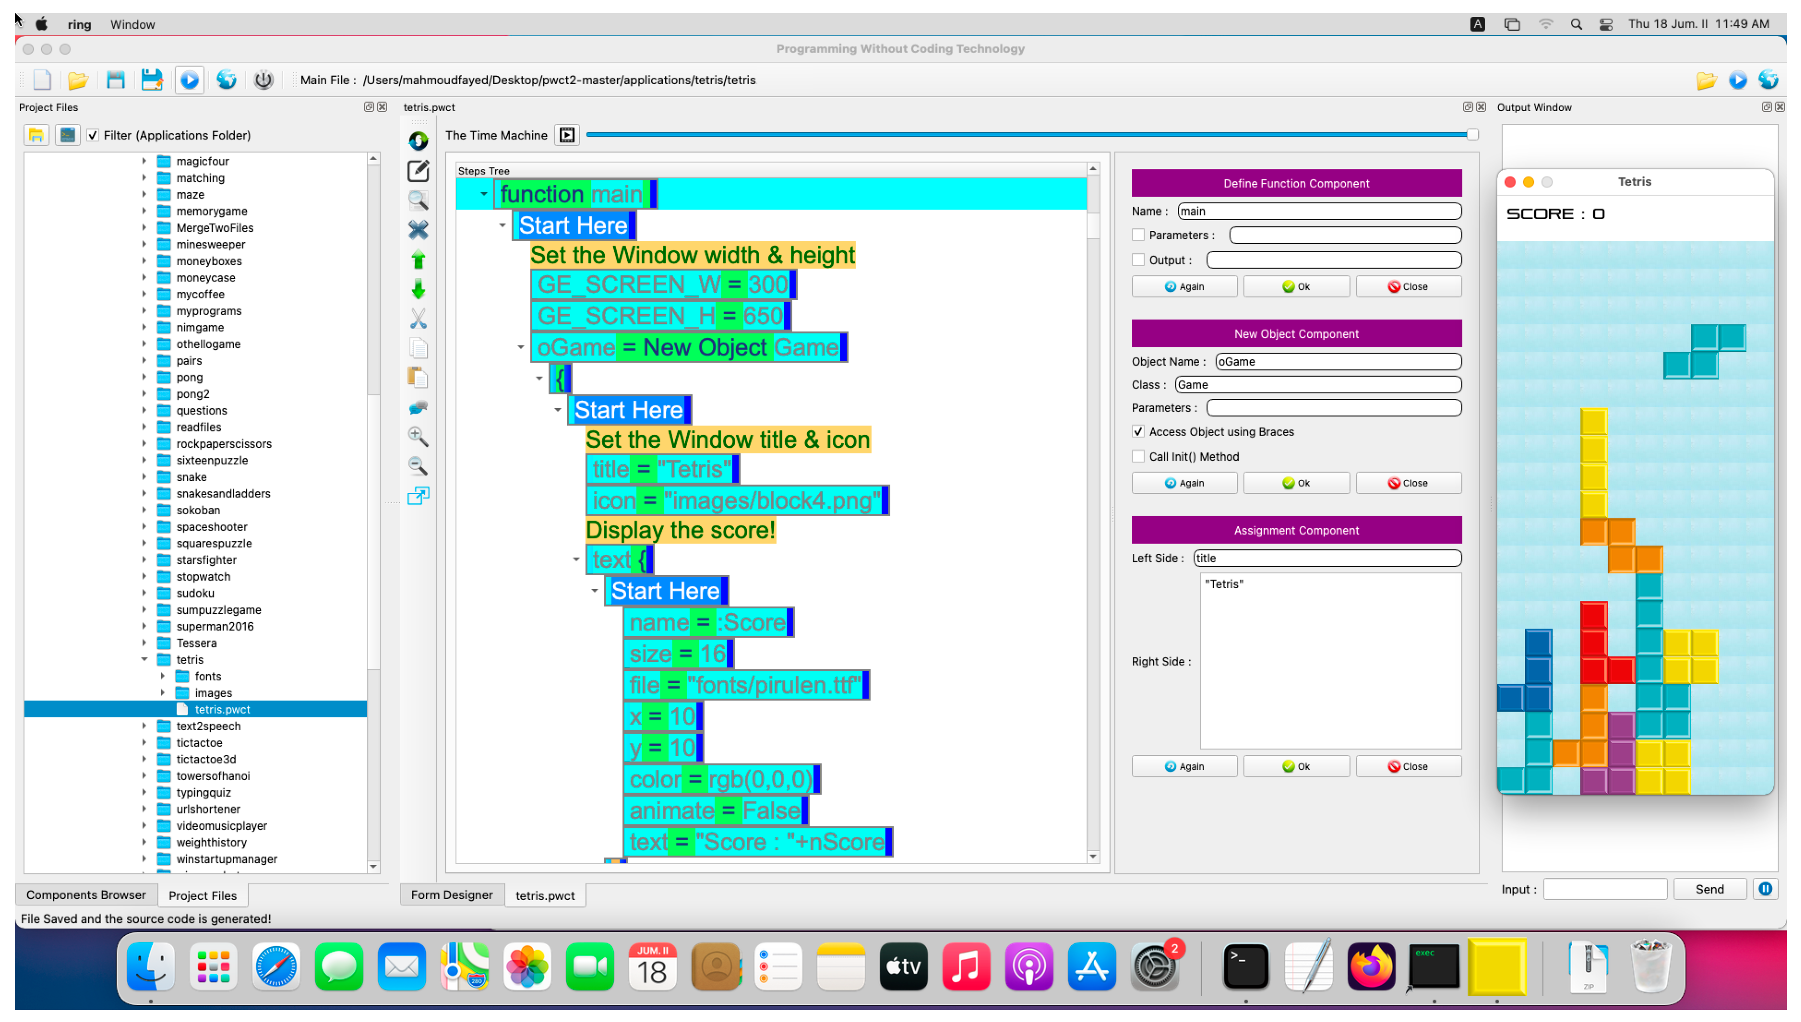Click the move step down green arrow
The image size is (1801, 1022).
pyautogui.click(x=418, y=289)
